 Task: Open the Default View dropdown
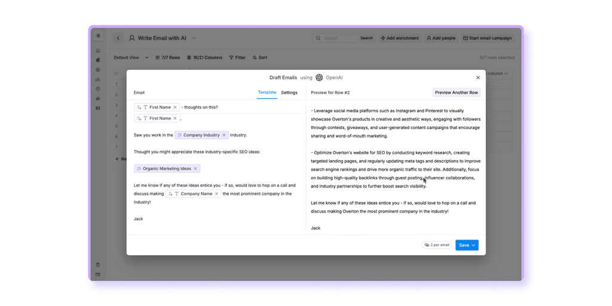pos(131,57)
